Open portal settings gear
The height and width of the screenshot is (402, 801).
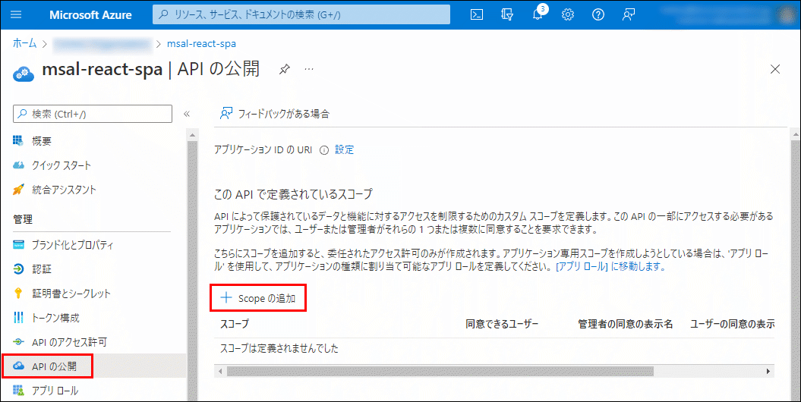568,15
